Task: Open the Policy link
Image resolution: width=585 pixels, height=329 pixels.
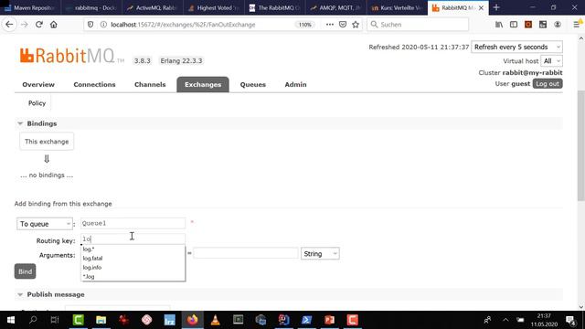Action: [37, 103]
